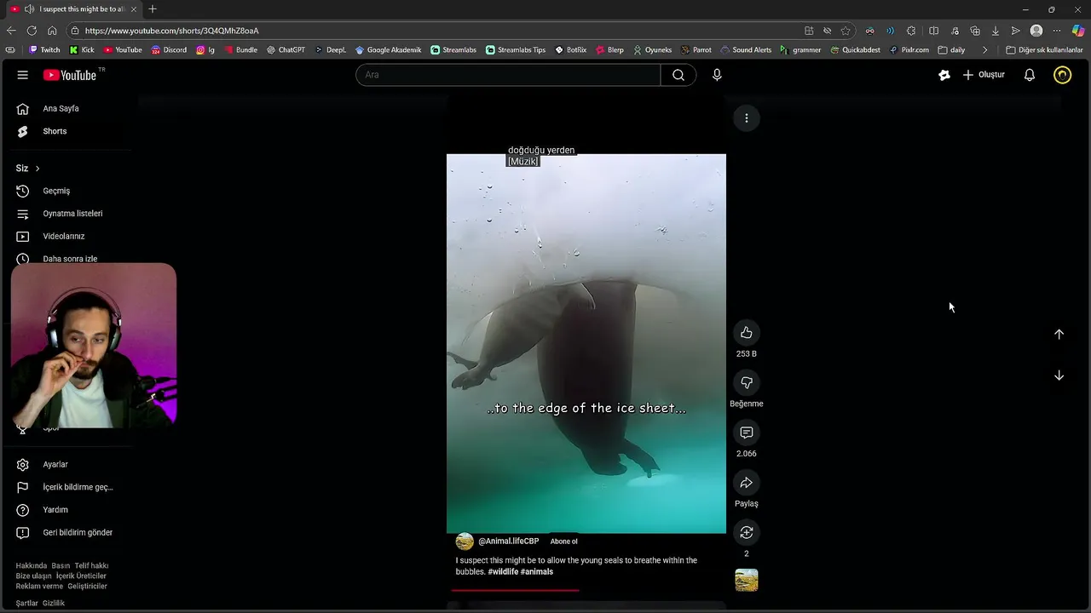Viewport: 1091px width, 613px height.
Task: Open the Copilot icon in Edge
Action: point(1078,31)
